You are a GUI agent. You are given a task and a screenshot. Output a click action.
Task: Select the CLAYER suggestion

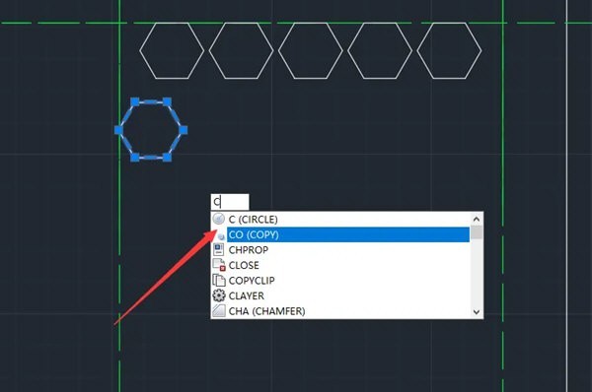coord(340,295)
